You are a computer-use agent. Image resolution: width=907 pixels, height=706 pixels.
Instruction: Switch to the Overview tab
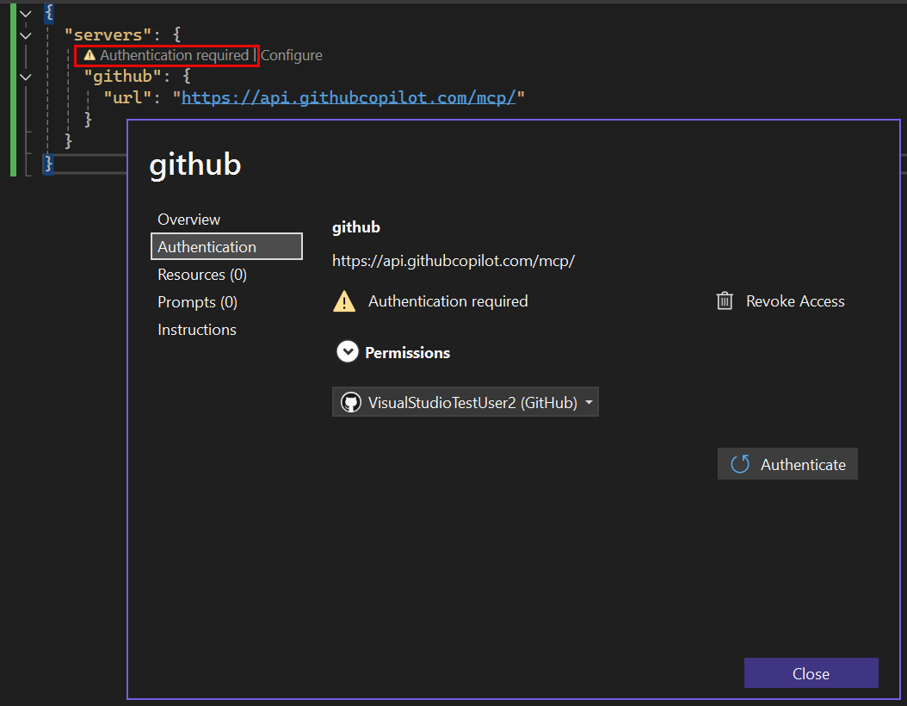click(188, 220)
